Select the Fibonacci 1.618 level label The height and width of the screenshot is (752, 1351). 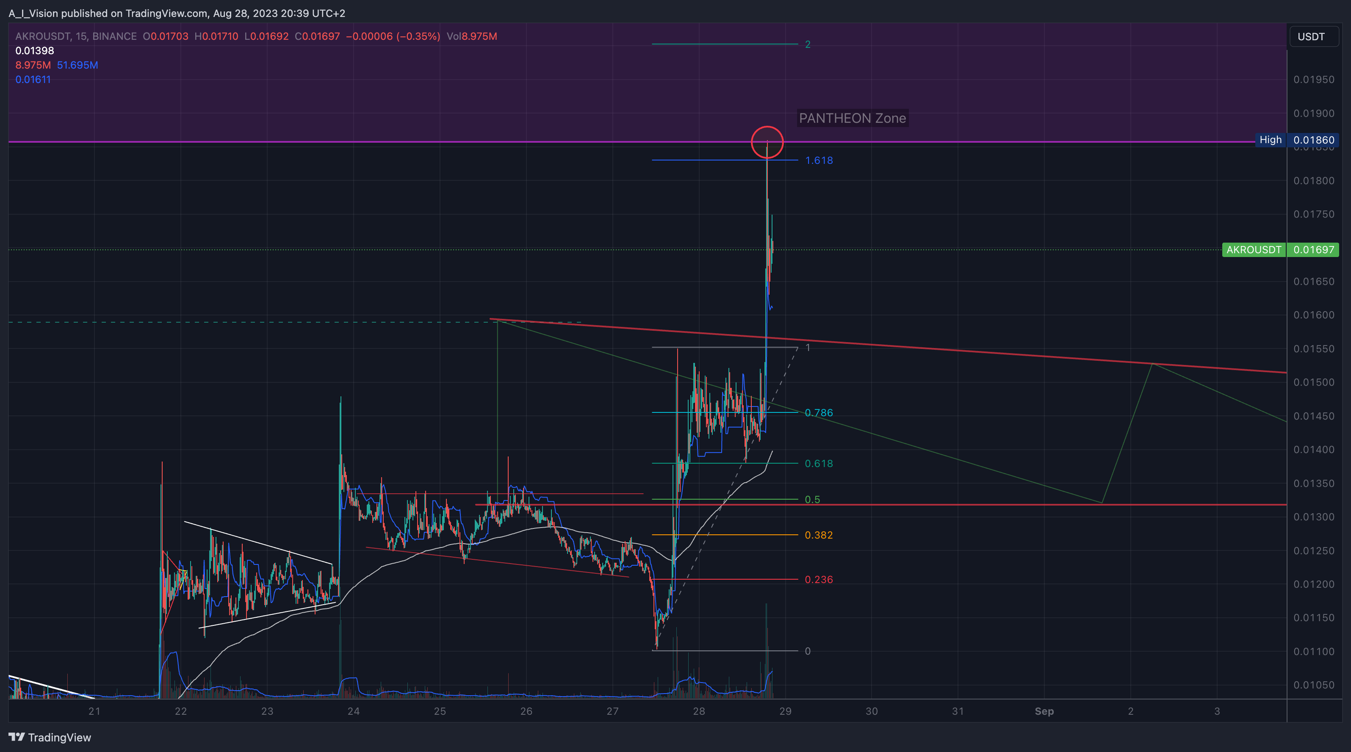tap(819, 160)
